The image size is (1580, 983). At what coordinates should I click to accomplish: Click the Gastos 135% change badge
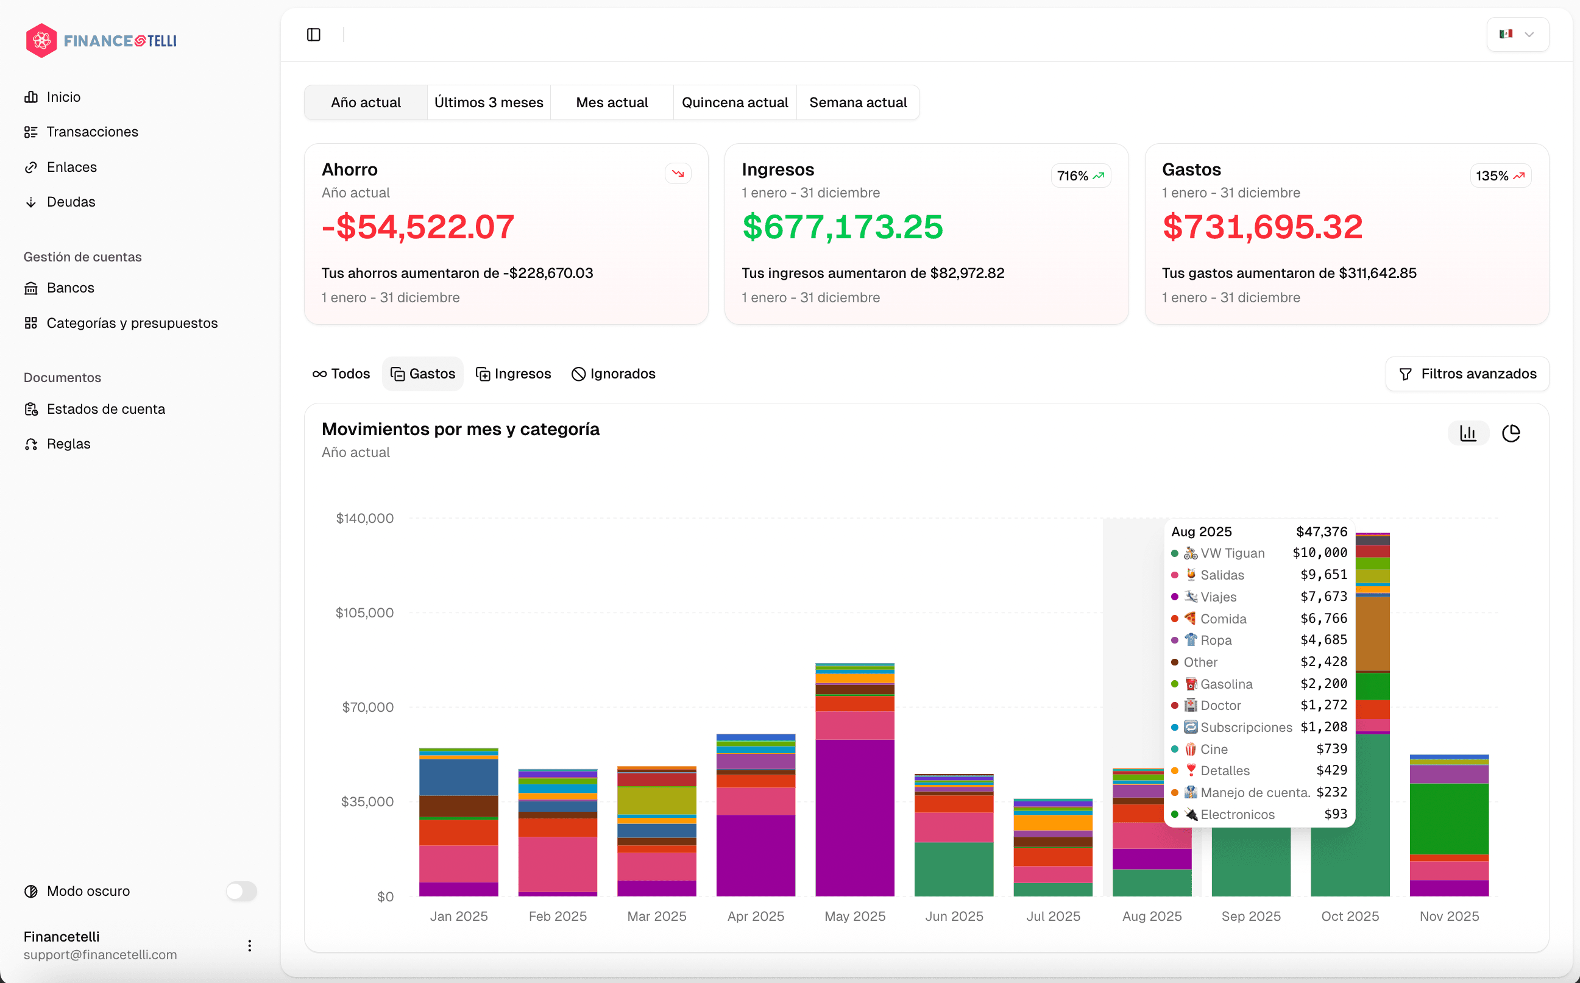click(1500, 176)
